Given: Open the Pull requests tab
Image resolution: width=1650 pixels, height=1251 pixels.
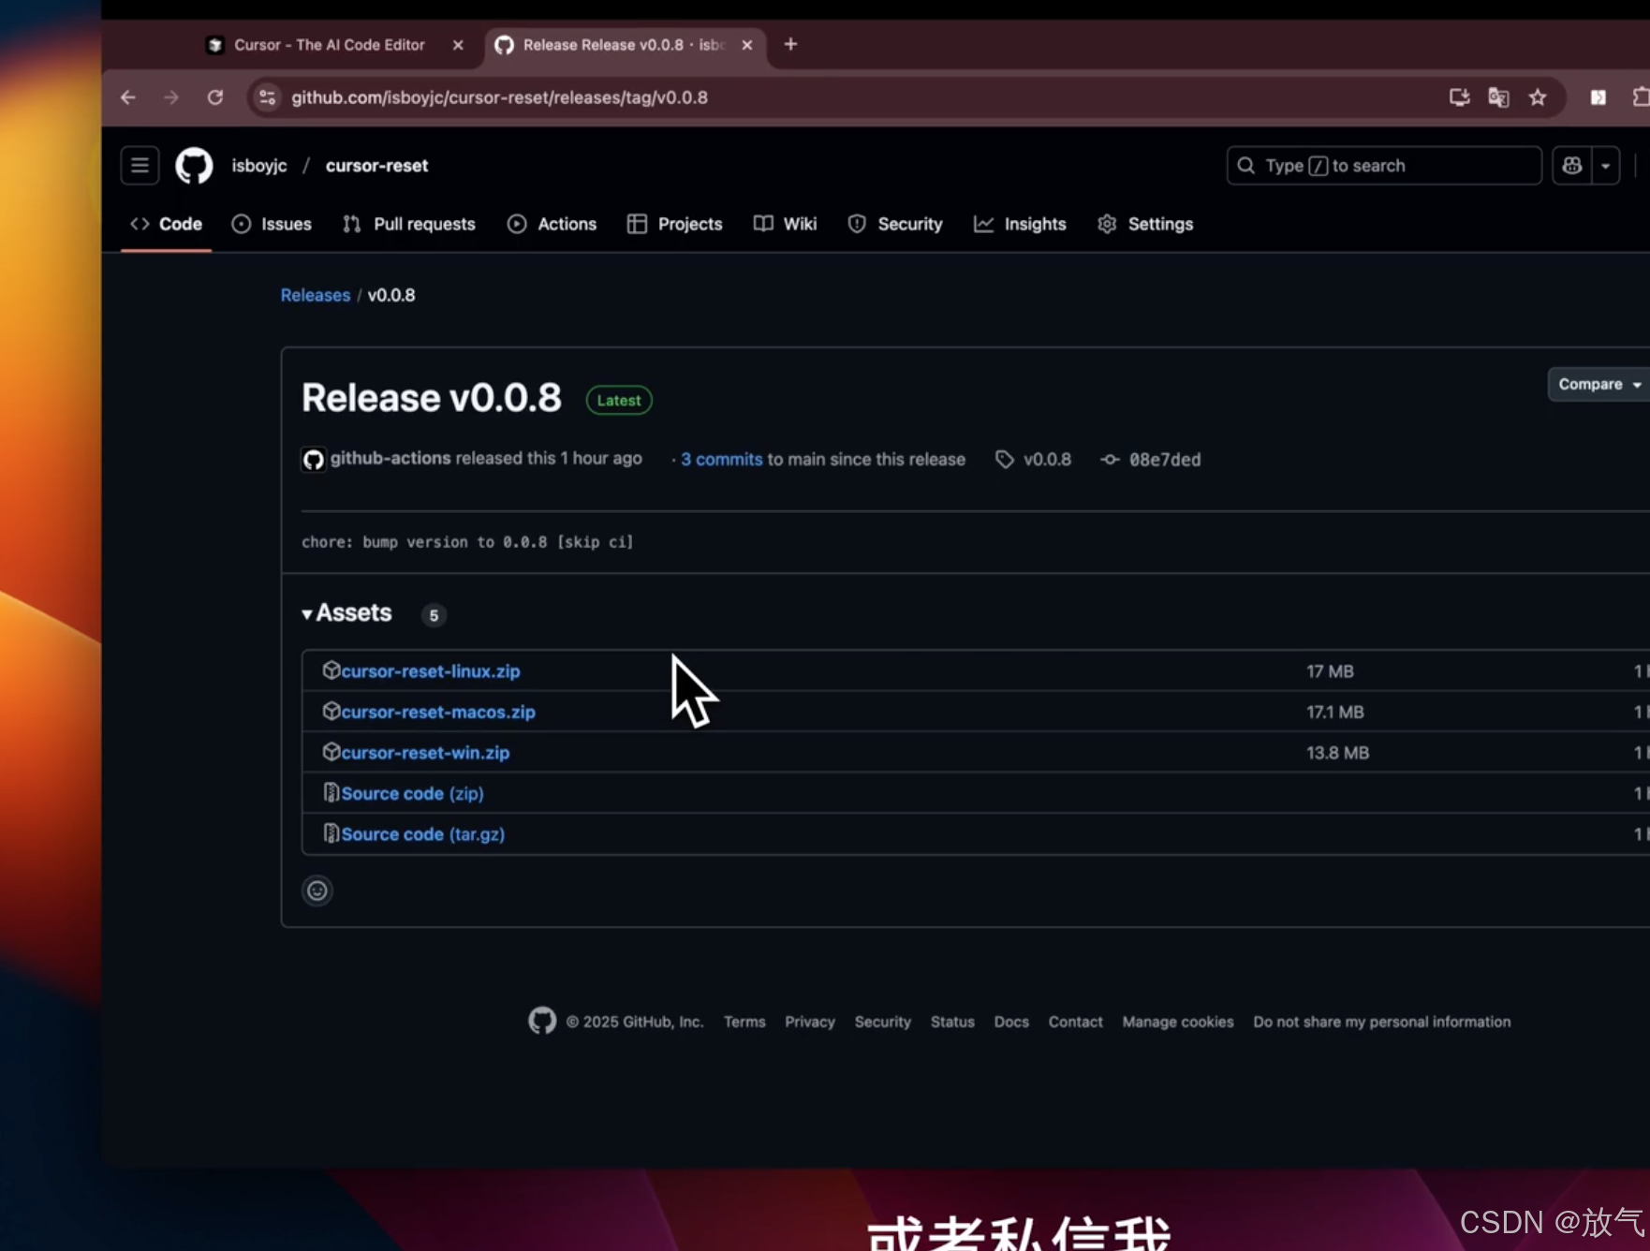Looking at the screenshot, I should click(x=409, y=224).
